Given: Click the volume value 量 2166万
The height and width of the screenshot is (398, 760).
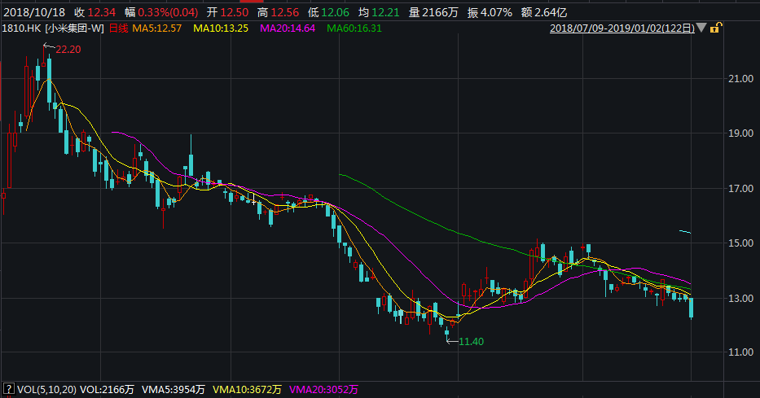Looking at the screenshot, I should pyautogui.click(x=433, y=12).
